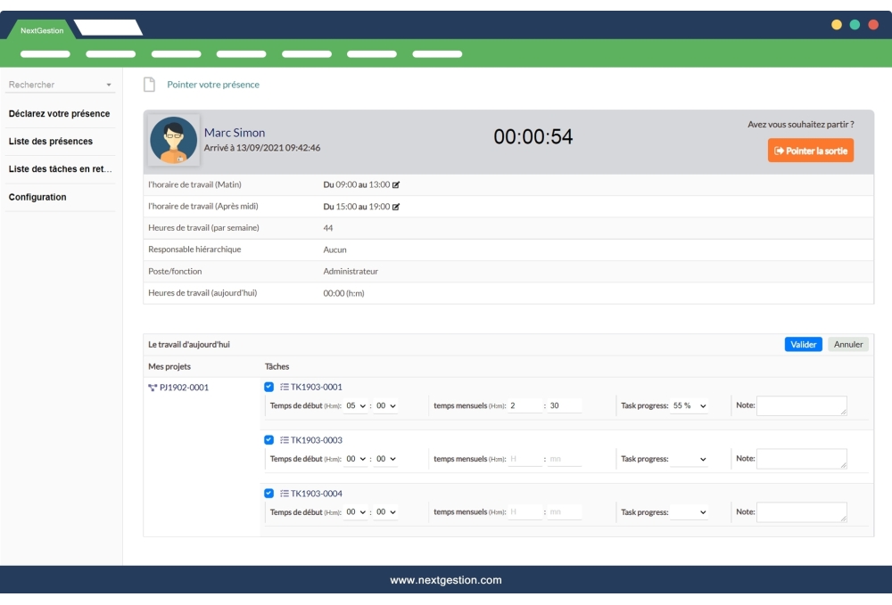Viewport: 892px width, 605px height.
Task: Toggle the checkbox for task TK1903-0003
Action: (x=269, y=440)
